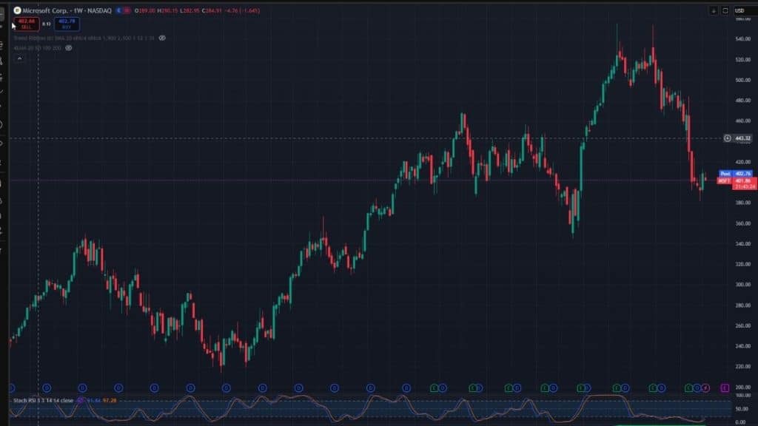Screen dimensions: 758x426
Task: Click the first blue dividend marker on timeline
Action: [11, 387]
